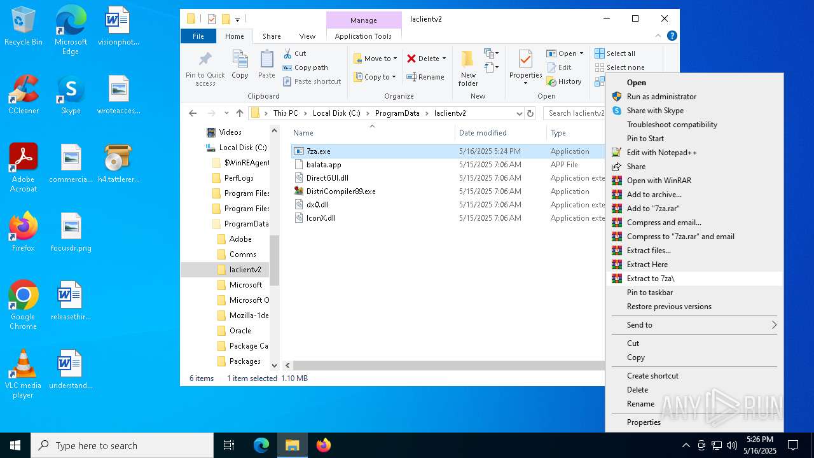Open the Move to dropdown
814x458 pixels.
[375, 59]
